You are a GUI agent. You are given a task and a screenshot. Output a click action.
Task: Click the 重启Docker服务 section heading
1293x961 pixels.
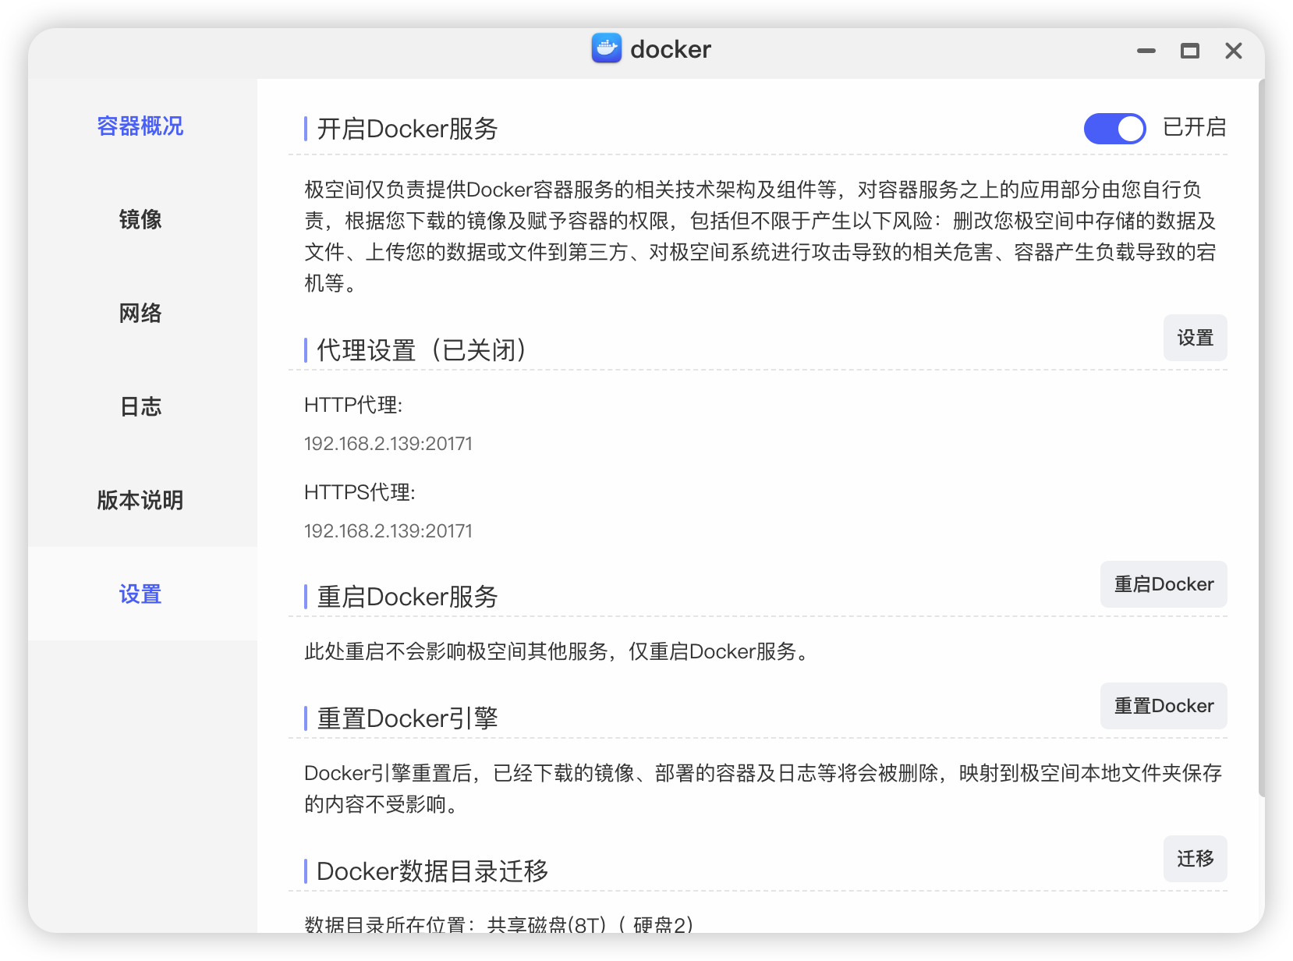407,597
